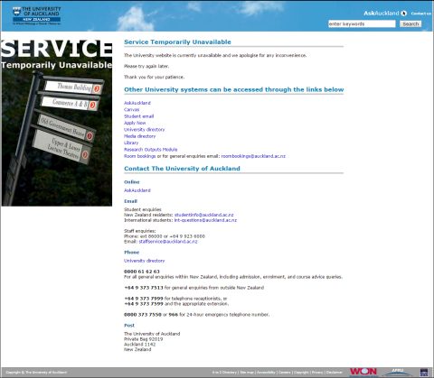Open the Disclaimer footer link
Image resolution: width=434 pixels, height=378 pixels.
(334, 373)
